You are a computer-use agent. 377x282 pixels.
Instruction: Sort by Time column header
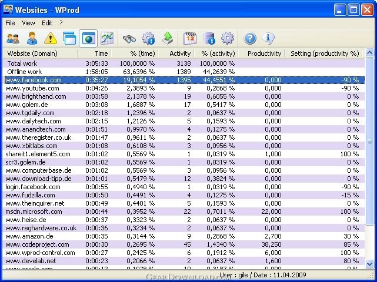pos(94,53)
